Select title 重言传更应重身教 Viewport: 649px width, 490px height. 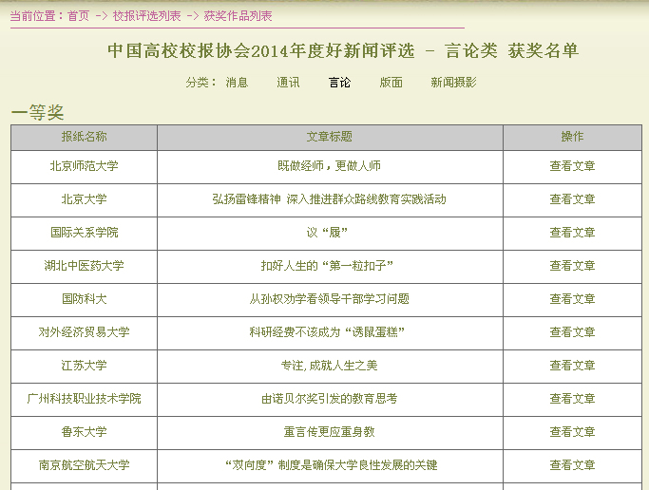(330, 432)
